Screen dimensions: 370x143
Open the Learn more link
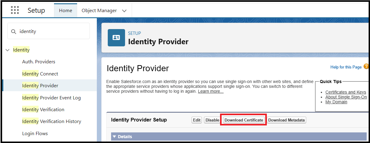point(211,91)
